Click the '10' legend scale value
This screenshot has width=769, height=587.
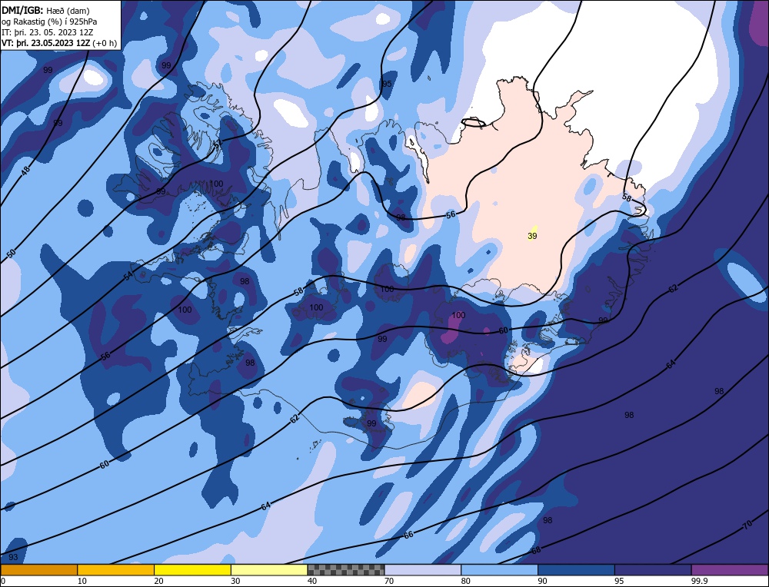point(82,581)
